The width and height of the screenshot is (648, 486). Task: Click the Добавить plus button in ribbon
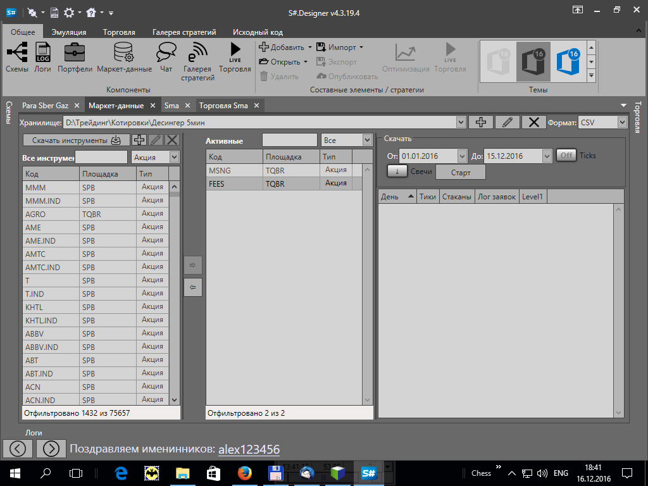pyautogui.click(x=285, y=47)
